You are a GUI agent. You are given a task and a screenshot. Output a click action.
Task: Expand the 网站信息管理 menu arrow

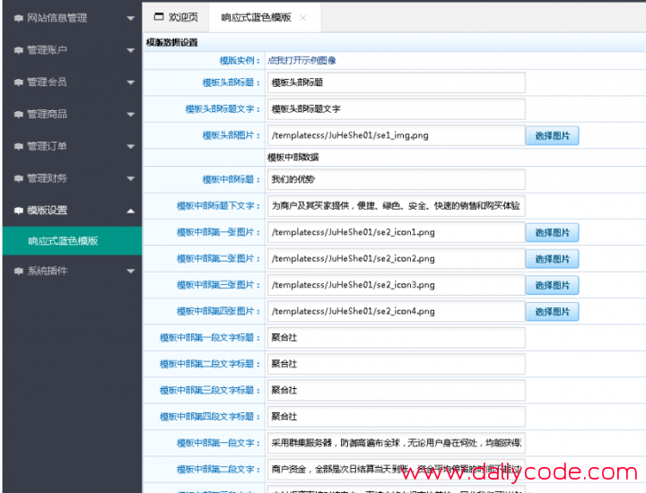[x=130, y=18]
